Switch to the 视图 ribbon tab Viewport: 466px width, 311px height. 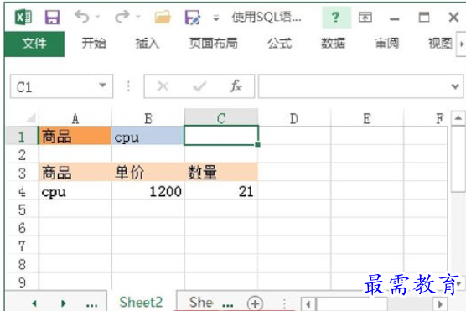[x=440, y=44]
